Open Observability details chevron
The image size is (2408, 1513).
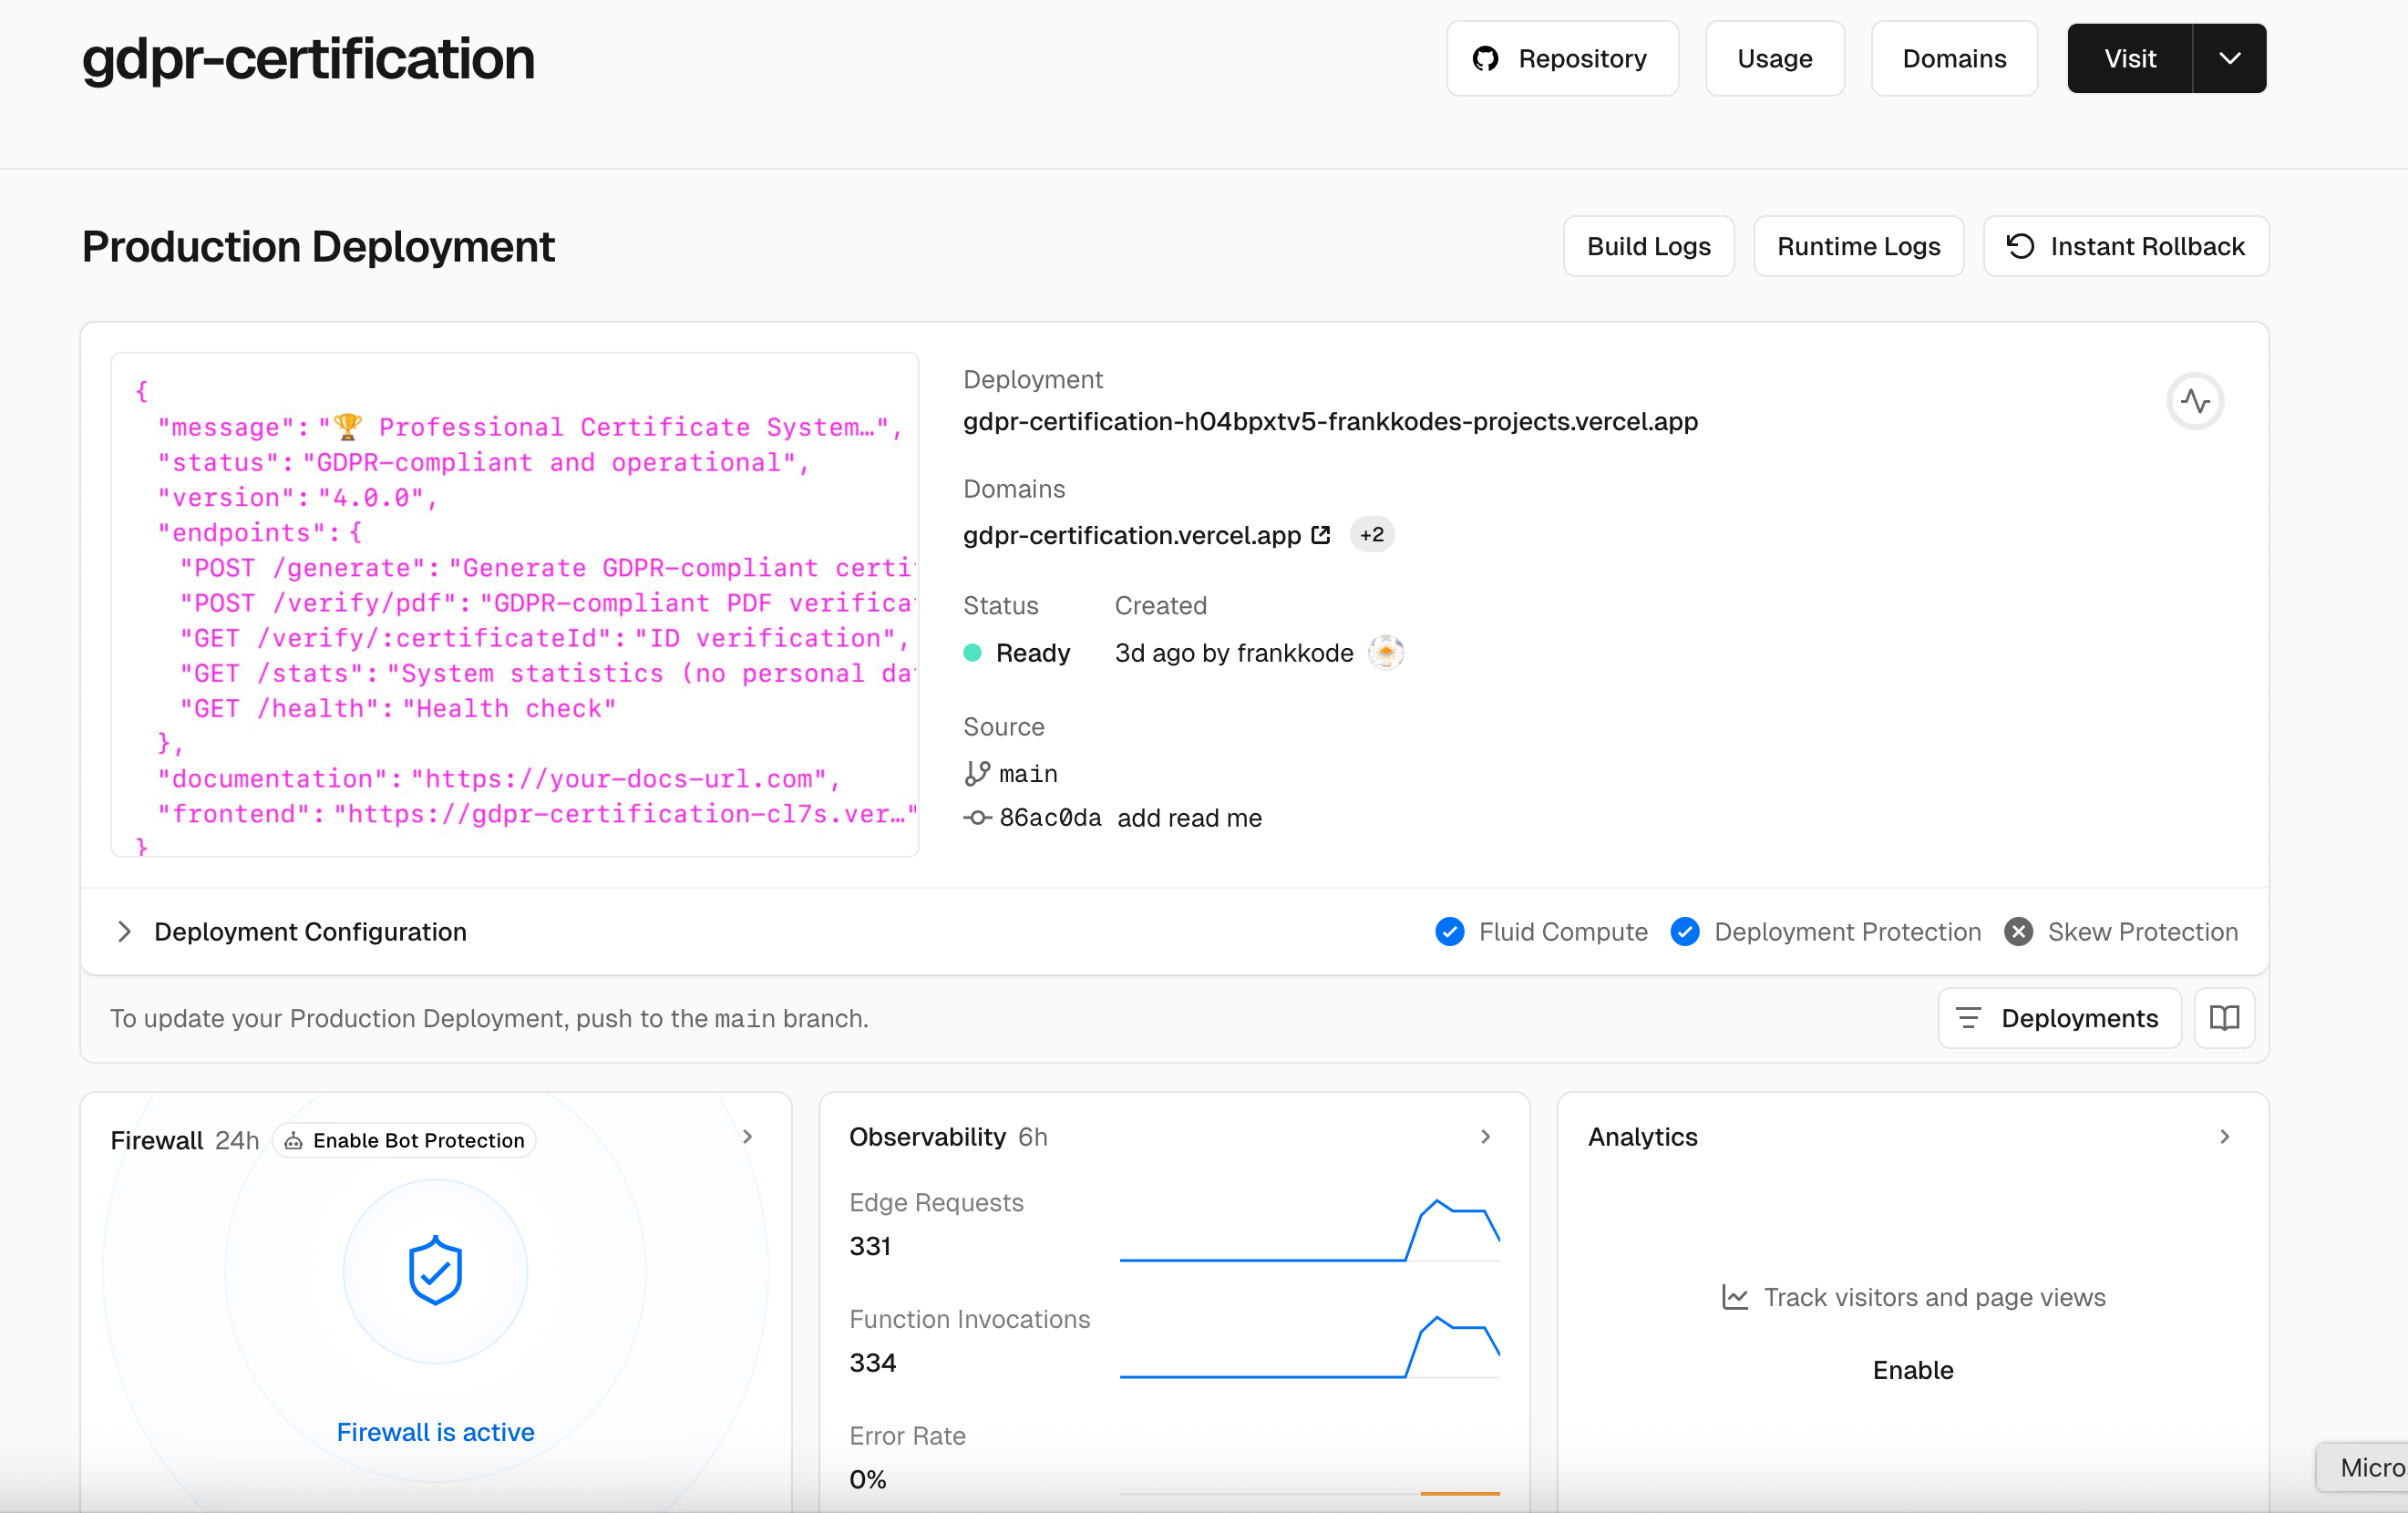pyautogui.click(x=1485, y=1136)
